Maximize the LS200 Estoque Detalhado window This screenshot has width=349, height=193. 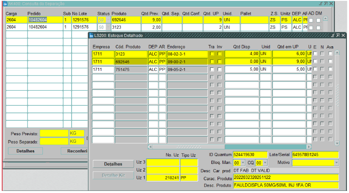pyautogui.click(x=337, y=35)
